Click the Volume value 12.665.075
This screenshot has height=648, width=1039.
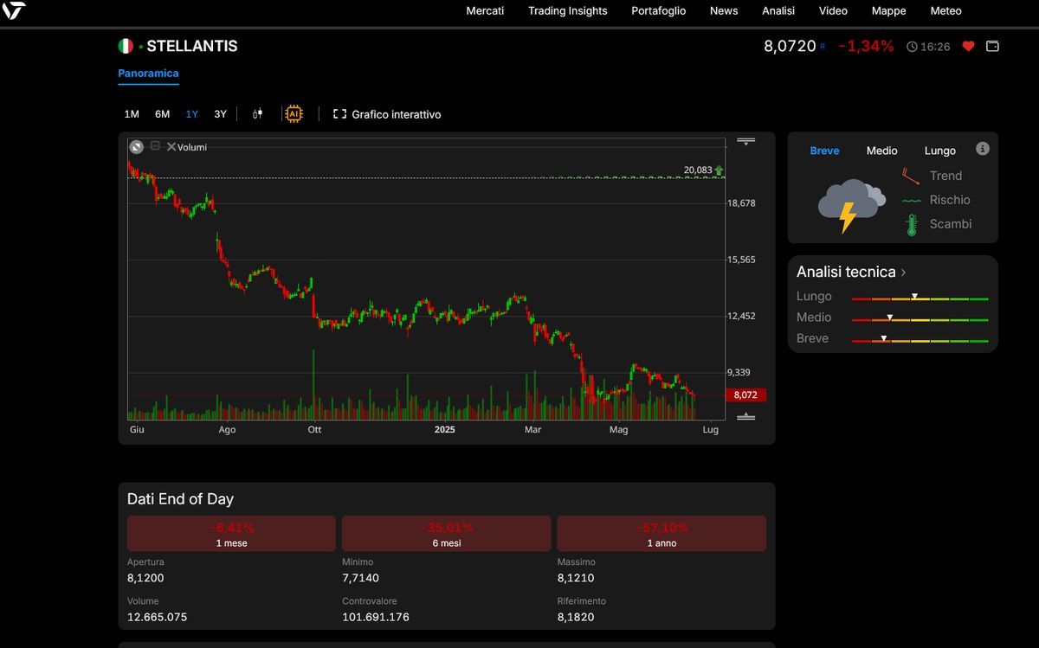pos(157,617)
